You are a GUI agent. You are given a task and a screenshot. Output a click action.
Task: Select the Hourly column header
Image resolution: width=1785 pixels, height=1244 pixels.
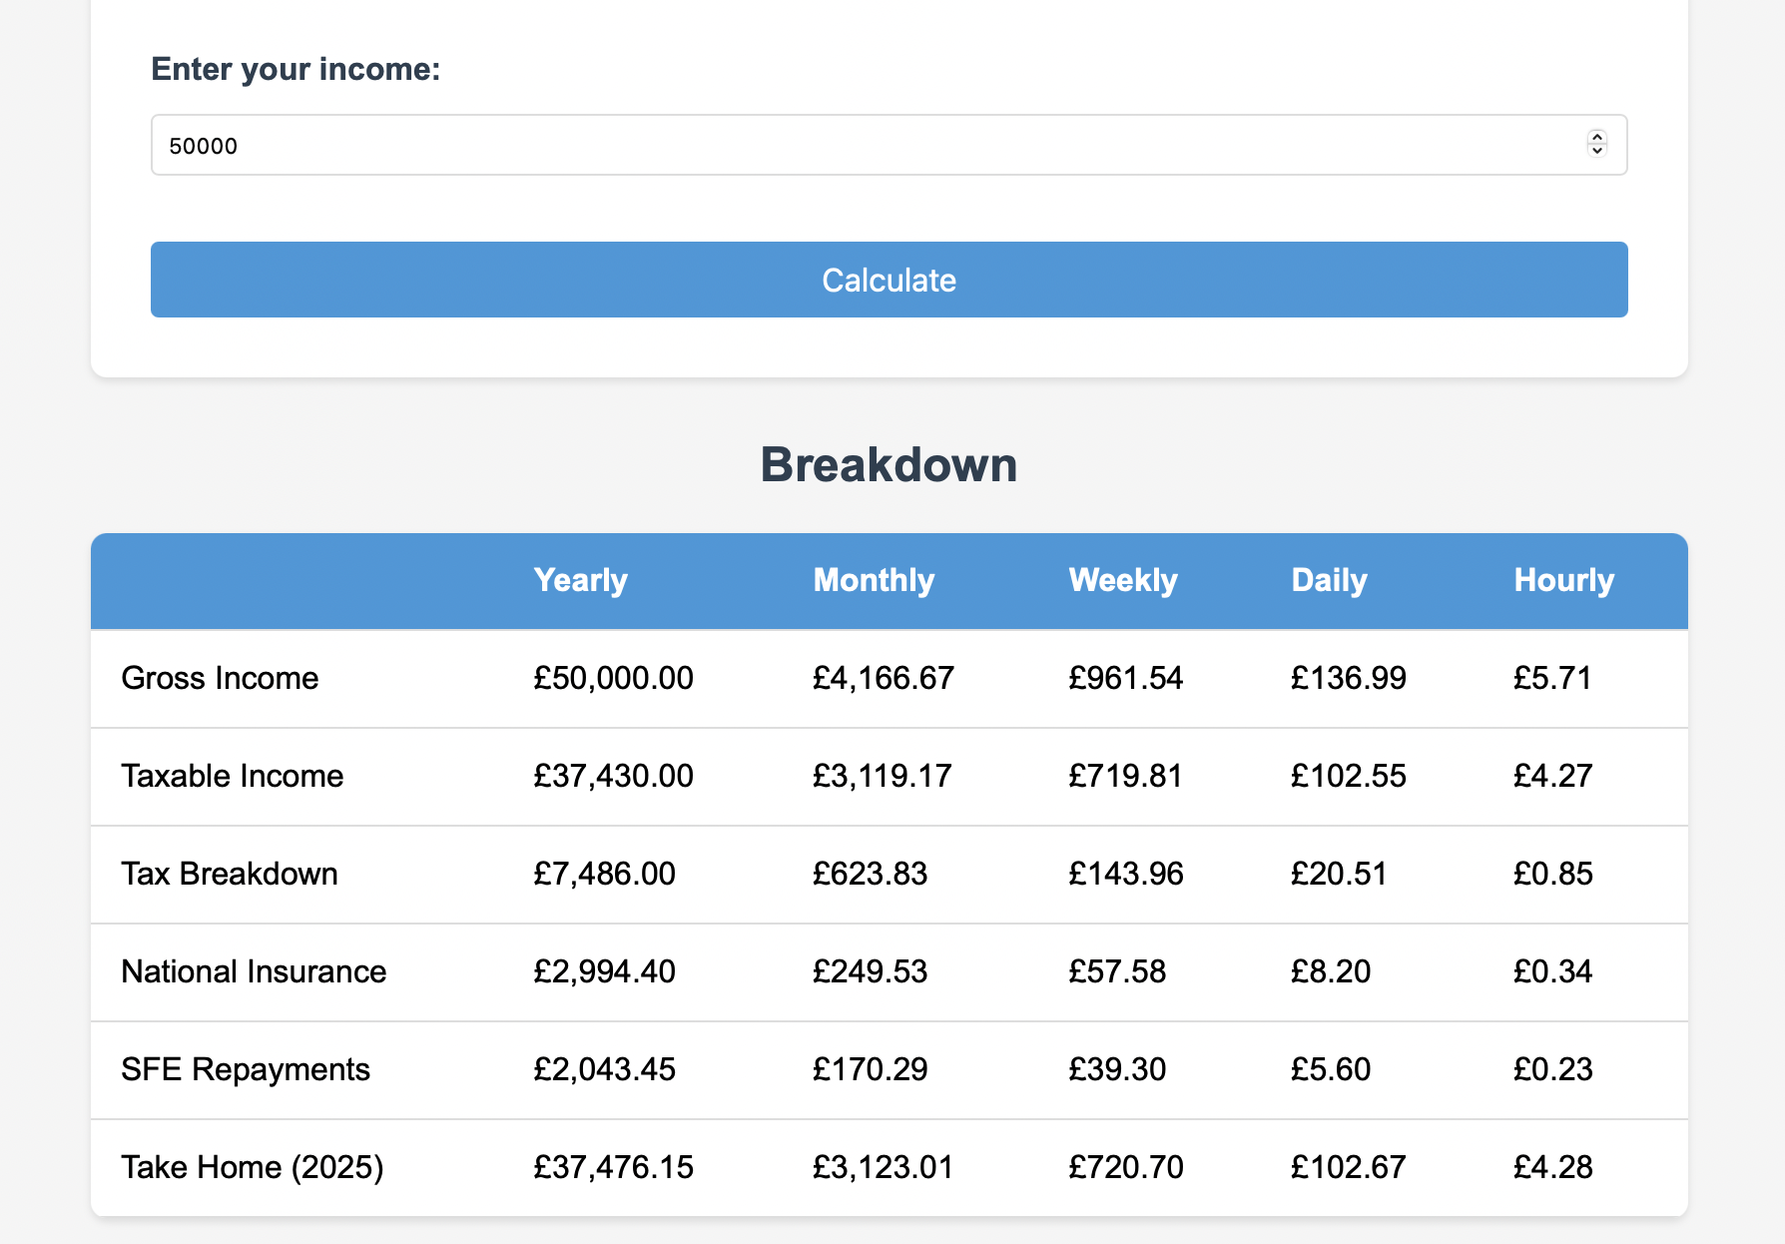(x=1563, y=580)
